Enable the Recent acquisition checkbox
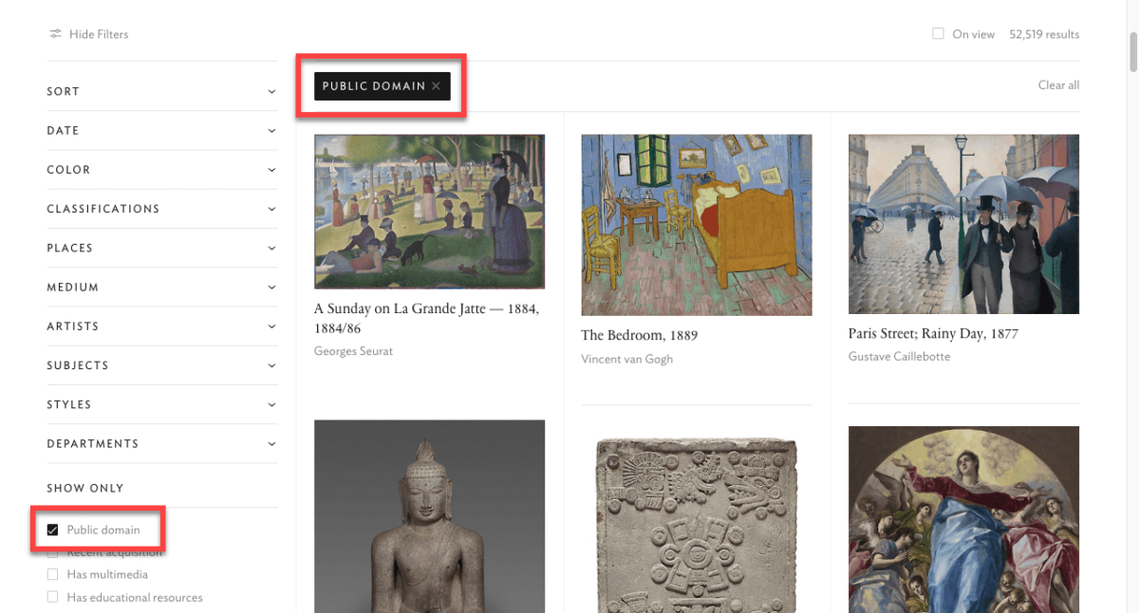 (53, 552)
